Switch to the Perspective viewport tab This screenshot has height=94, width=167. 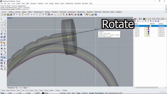tap(11, 88)
